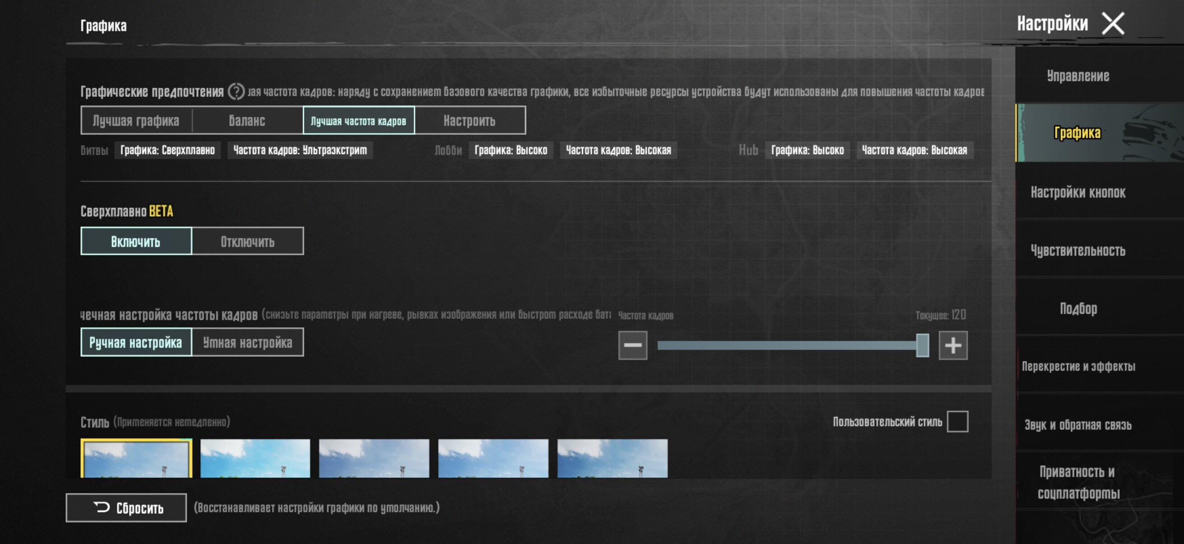Click the plus frame rate button
The height and width of the screenshot is (544, 1184).
point(952,345)
